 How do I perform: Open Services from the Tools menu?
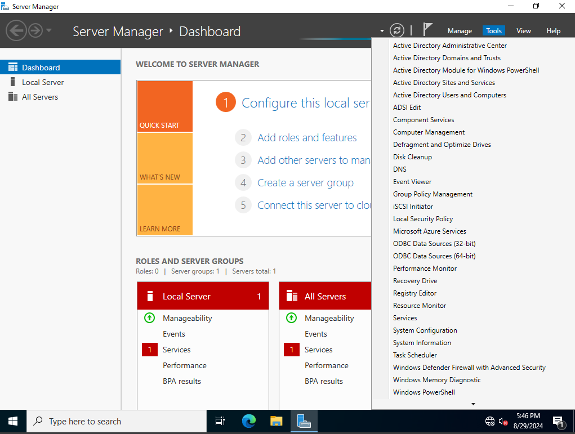[x=405, y=318]
